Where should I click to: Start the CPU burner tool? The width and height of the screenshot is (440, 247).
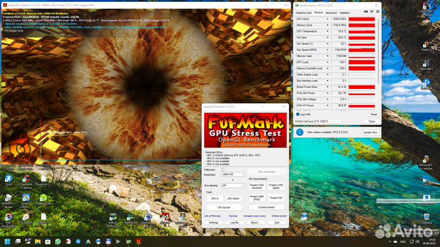tap(224, 207)
